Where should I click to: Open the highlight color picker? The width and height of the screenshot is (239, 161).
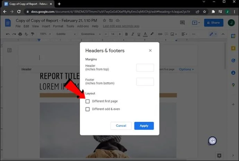[x=152, y=34]
